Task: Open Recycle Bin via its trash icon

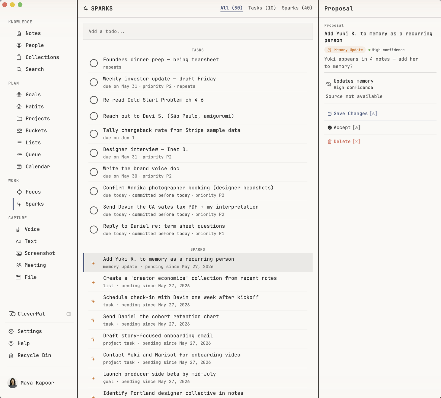Action: [11, 355]
